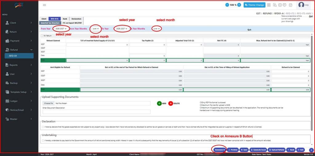Tick the Nil Return checkbox

click(x=42, y=36)
